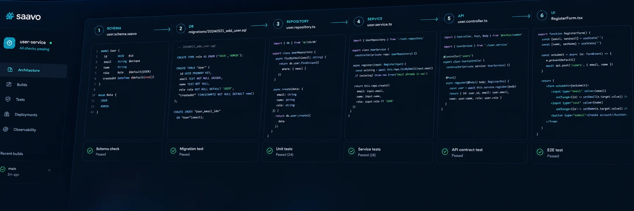Click the "user-service" project name
The height and width of the screenshot is (211, 634).
tap(33, 42)
